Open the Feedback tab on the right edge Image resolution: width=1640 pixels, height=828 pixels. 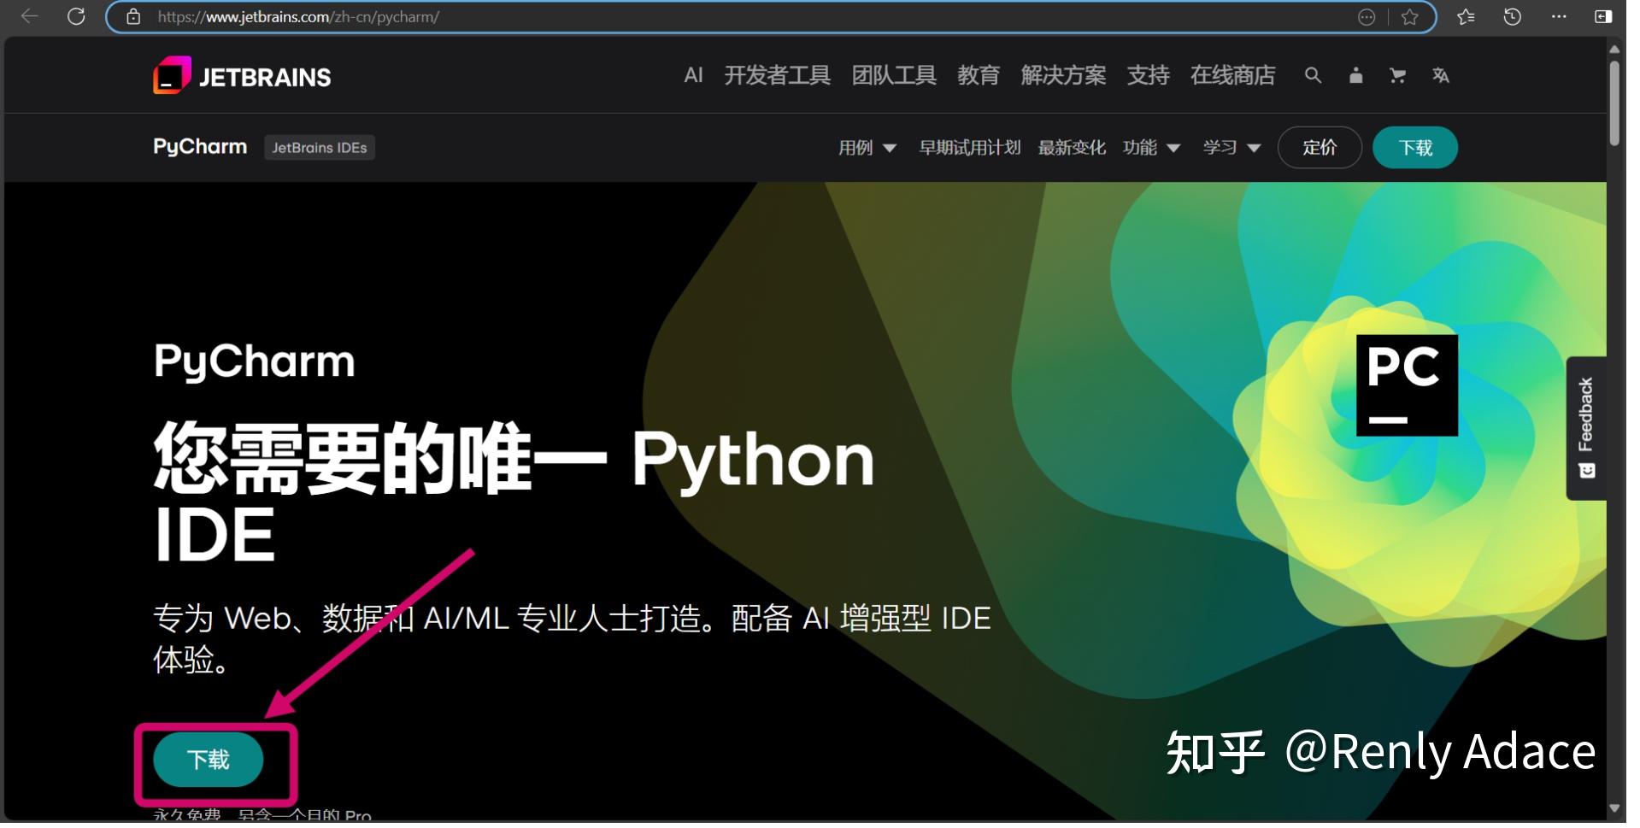(1589, 427)
